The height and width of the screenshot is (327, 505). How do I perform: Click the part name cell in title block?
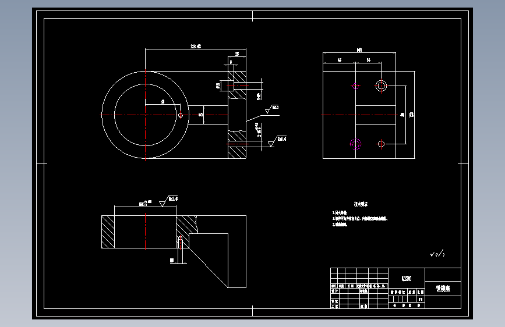pos(443,289)
